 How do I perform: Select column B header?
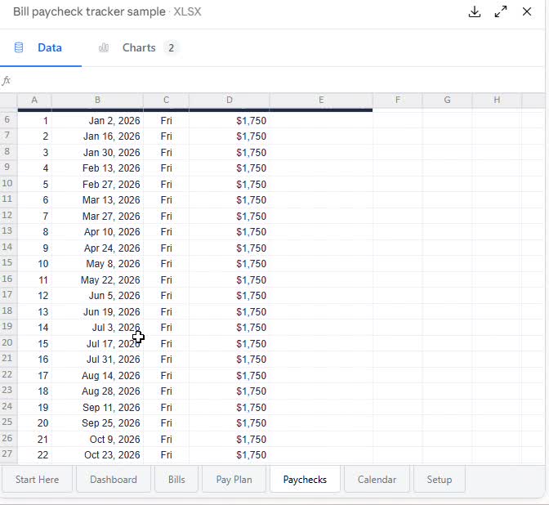97,101
